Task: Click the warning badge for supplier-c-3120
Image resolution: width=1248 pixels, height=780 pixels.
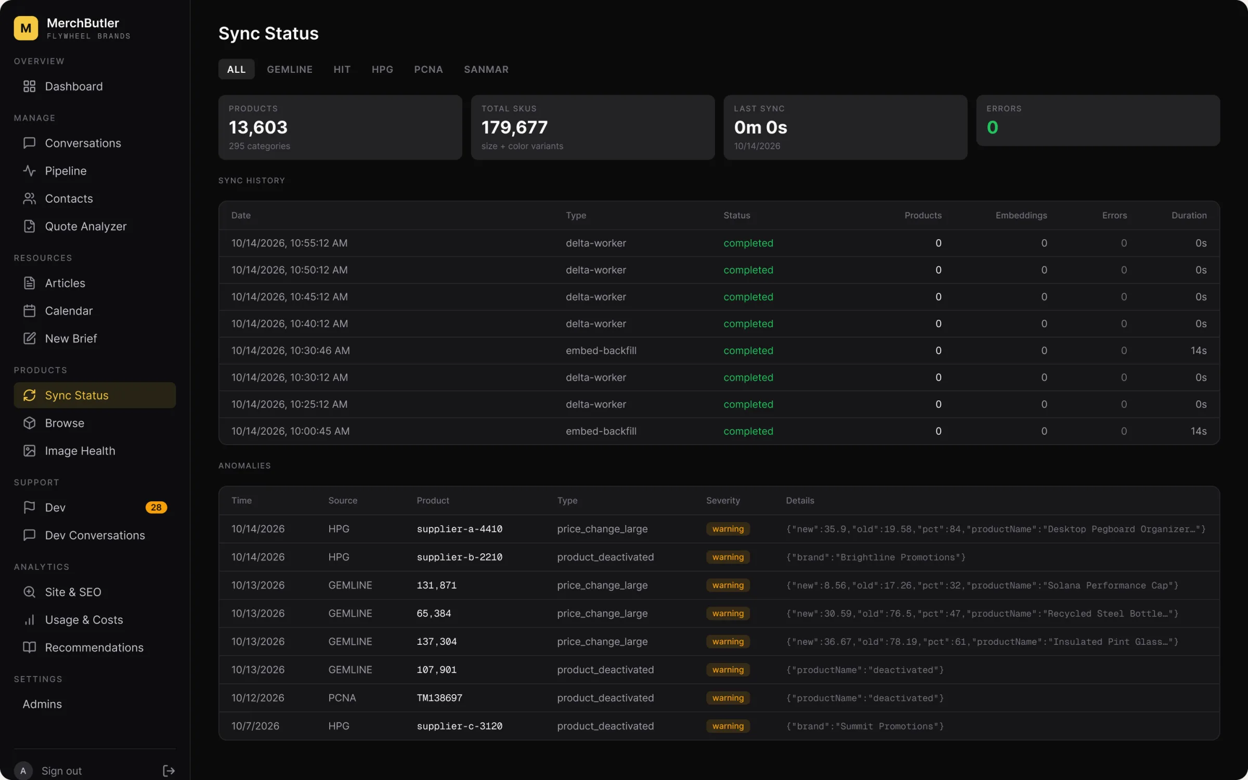Action: click(727, 726)
